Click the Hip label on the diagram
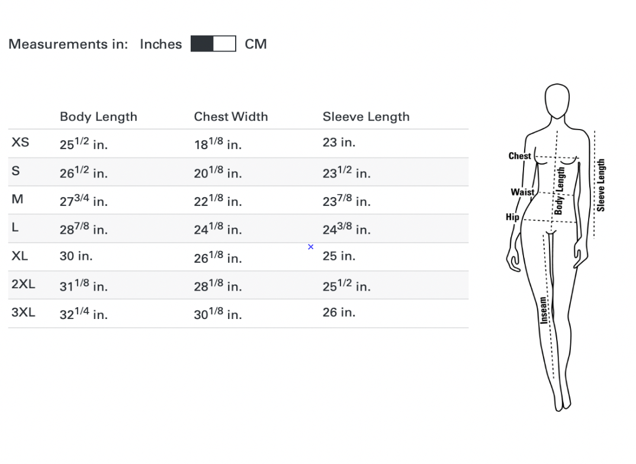This screenshot has width=636, height=464. [x=512, y=217]
